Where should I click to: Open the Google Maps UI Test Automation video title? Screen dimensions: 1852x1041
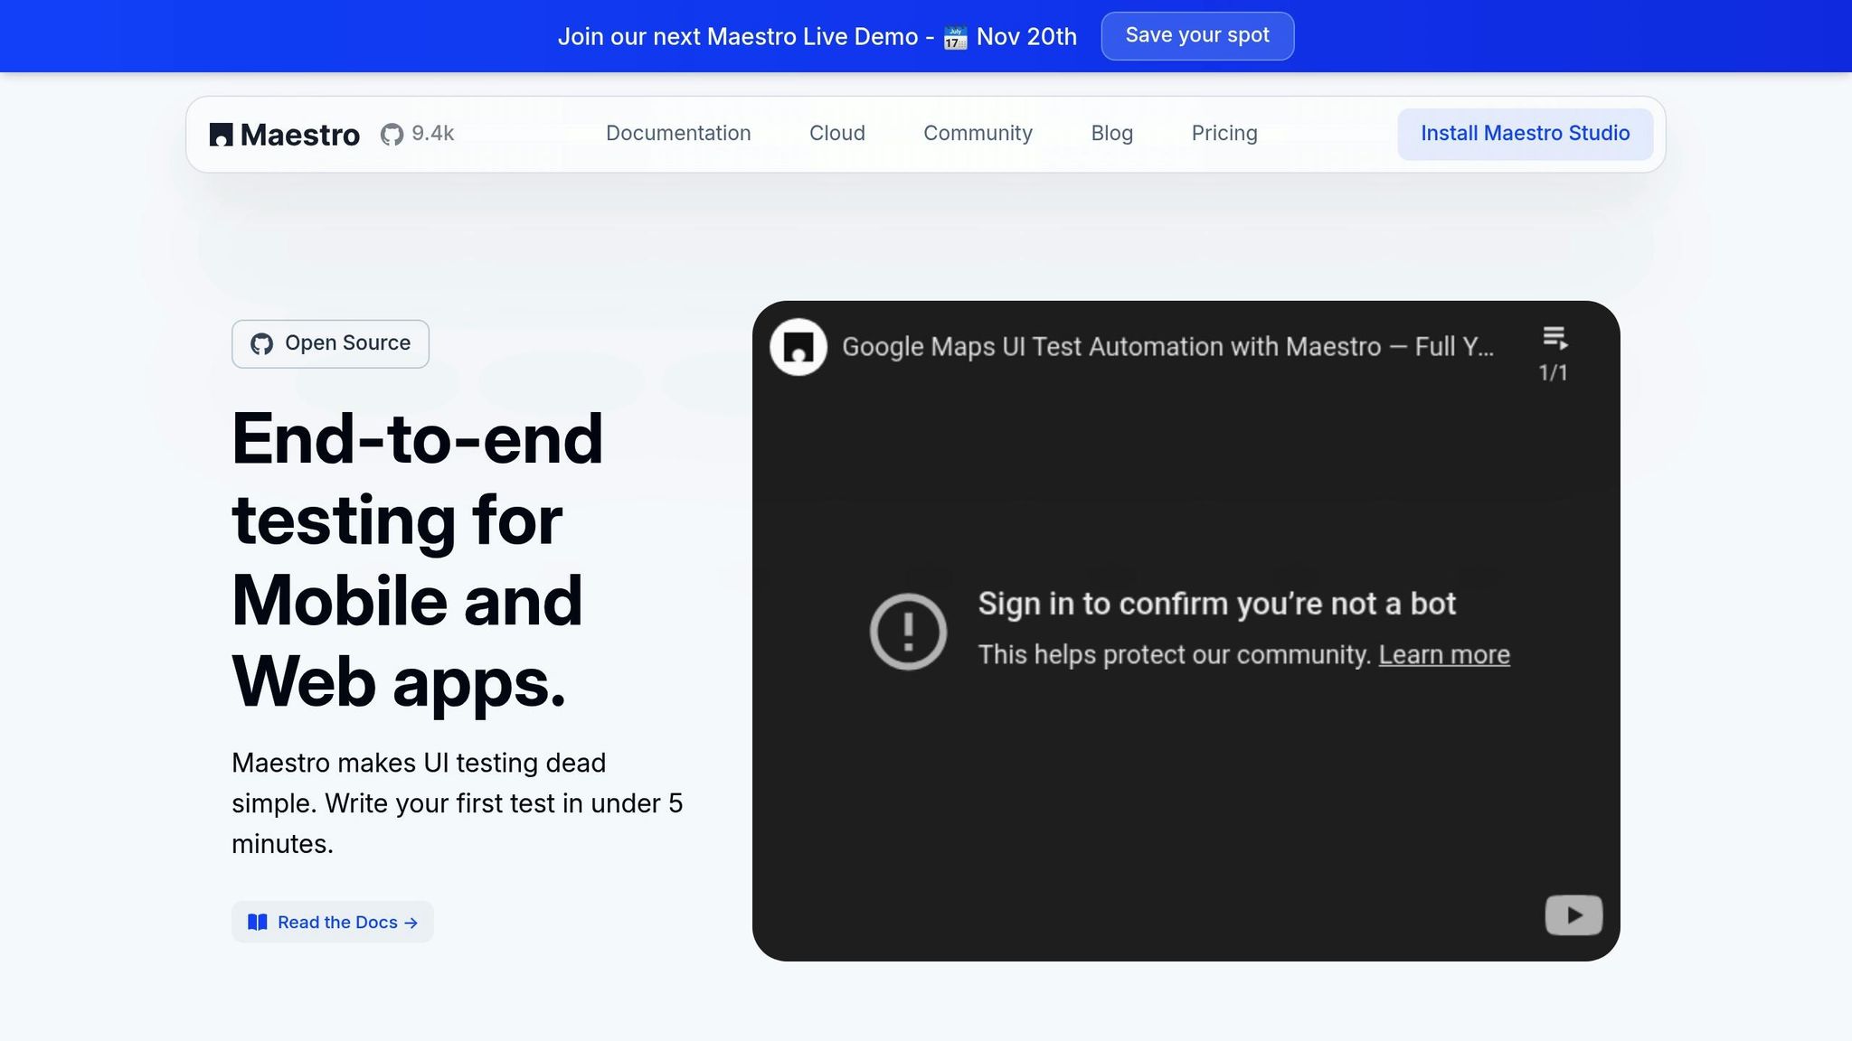(1169, 346)
